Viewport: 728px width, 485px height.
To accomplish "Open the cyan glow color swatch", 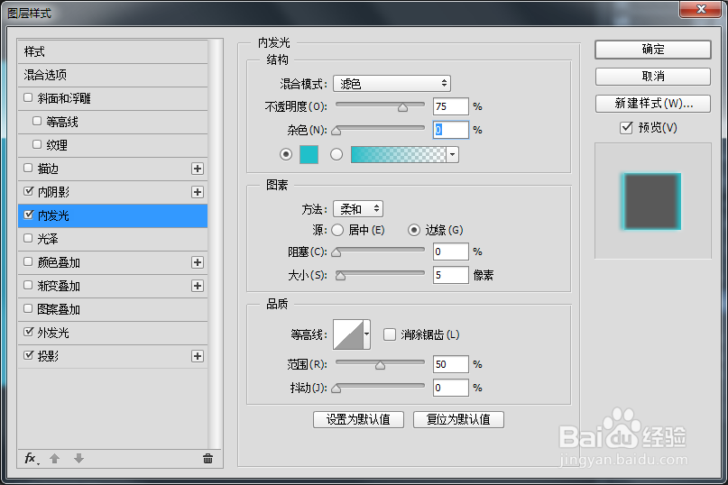I will [x=309, y=154].
